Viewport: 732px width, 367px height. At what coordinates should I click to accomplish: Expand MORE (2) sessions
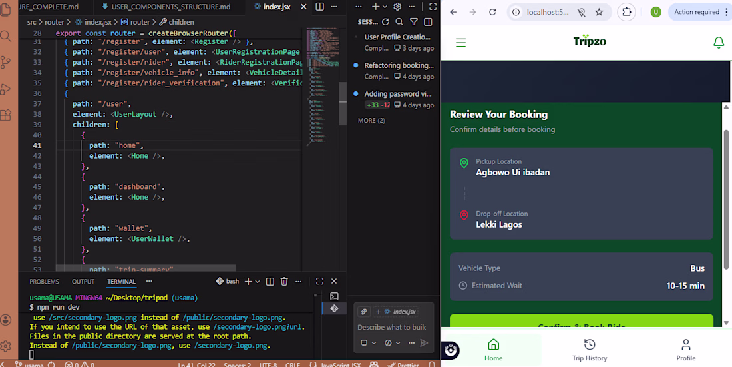[371, 120]
